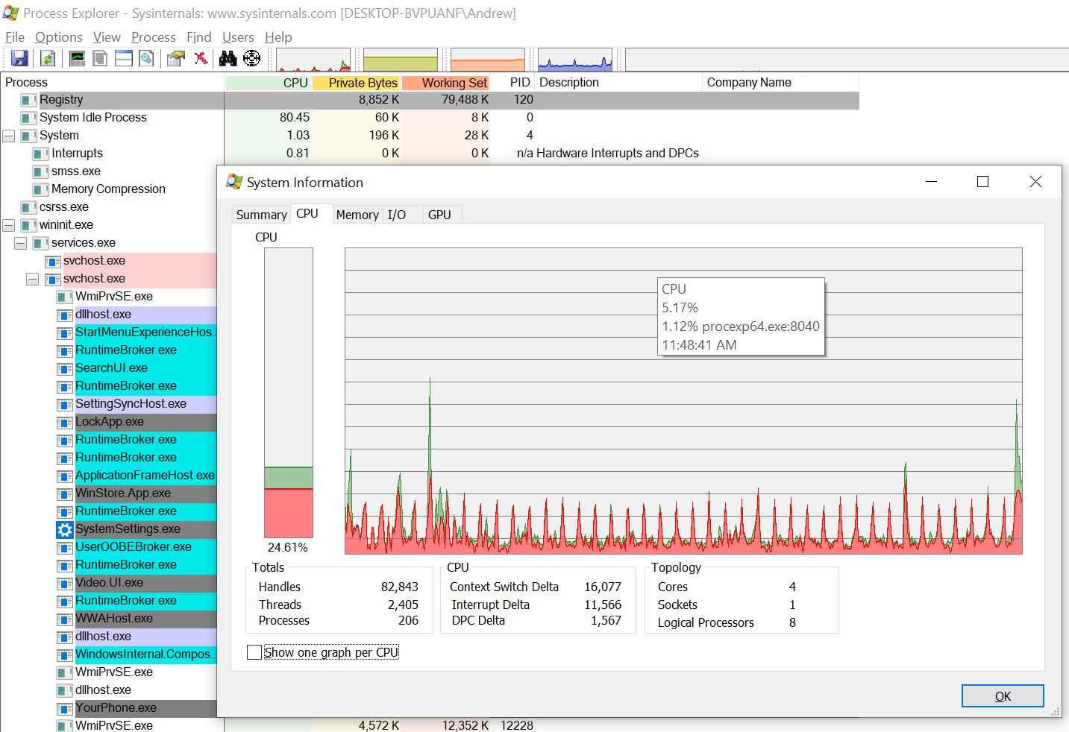Collapse the second svchost.exe tree node
The width and height of the screenshot is (1069, 732).
coord(33,279)
